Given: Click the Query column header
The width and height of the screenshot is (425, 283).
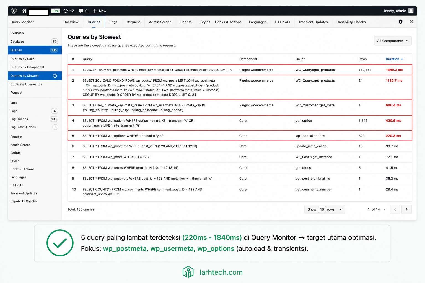Looking at the screenshot, I should [87, 59].
